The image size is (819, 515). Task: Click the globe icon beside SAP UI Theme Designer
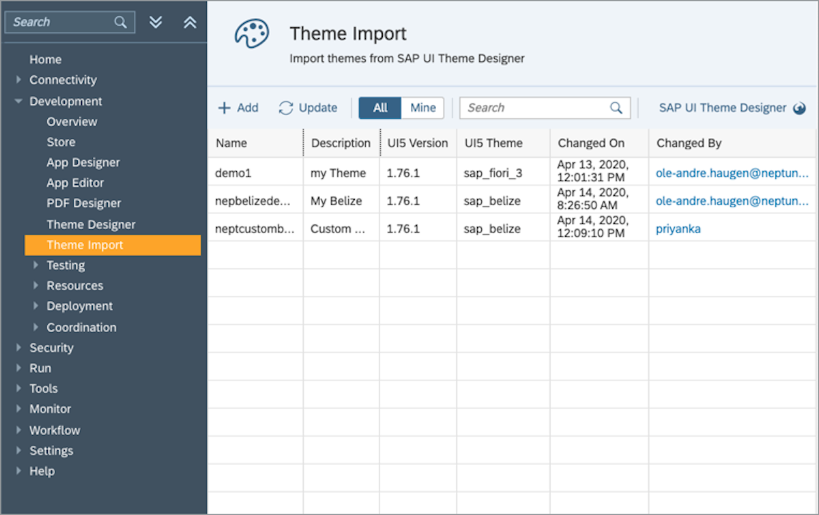point(800,108)
